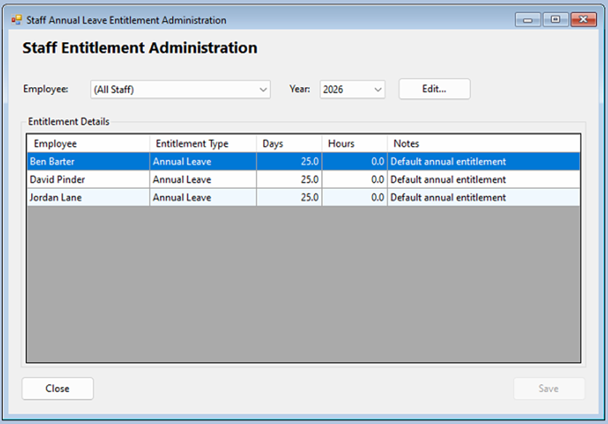
Task: Click Days value 25.0 for Jordan Lane
Action: point(289,197)
